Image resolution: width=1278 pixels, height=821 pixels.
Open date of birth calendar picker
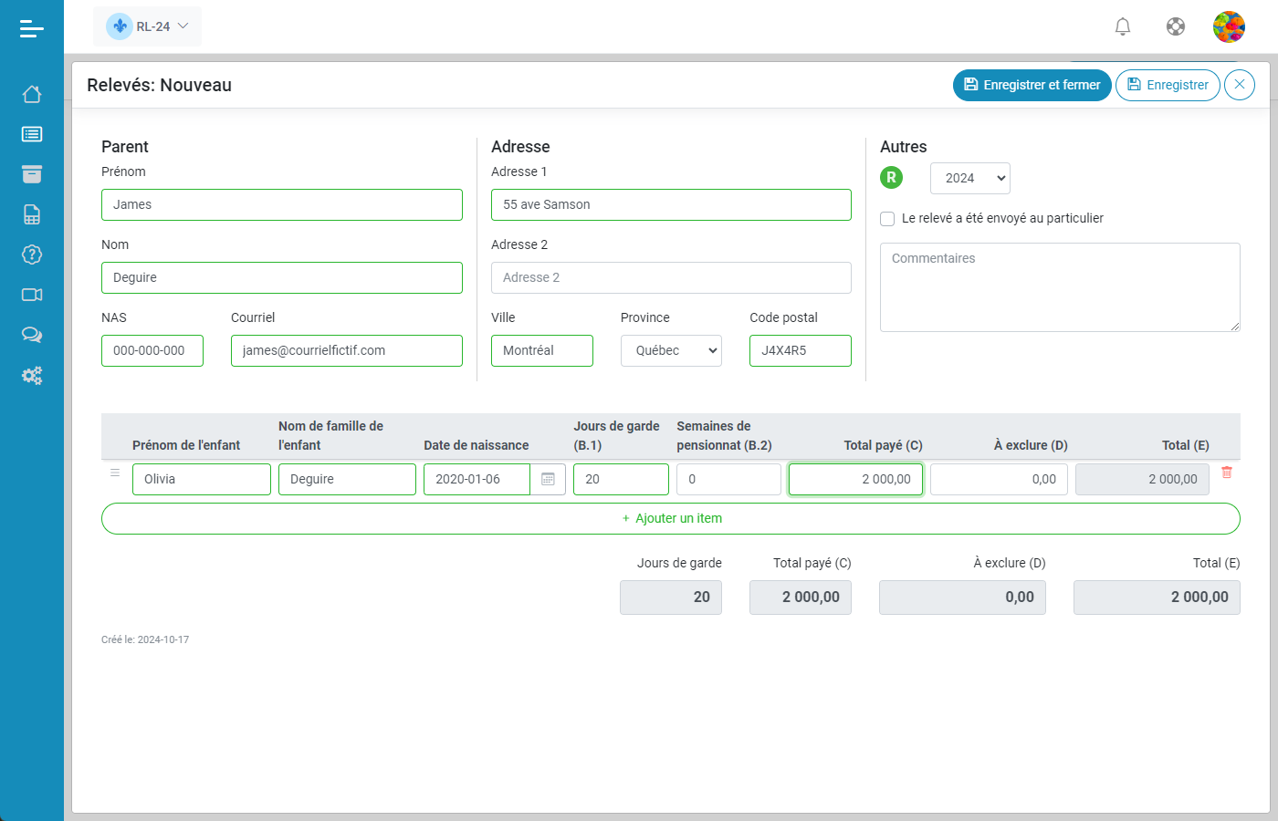tap(548, 479)
